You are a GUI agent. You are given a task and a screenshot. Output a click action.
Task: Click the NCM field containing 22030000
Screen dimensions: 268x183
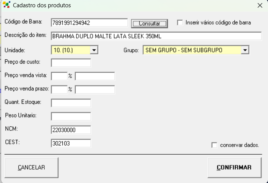click(x=71, y=130)
